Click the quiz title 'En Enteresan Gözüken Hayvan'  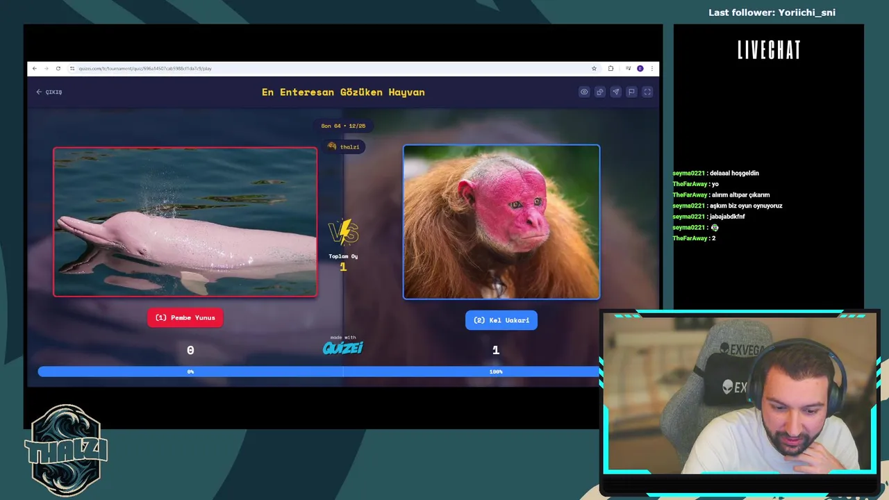coord(343,92)
